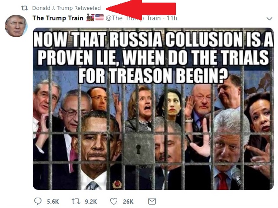The height and width of the screenshot is (208, 278).
Task: Share via the envelope message icon
Action: tap(152, 201)
